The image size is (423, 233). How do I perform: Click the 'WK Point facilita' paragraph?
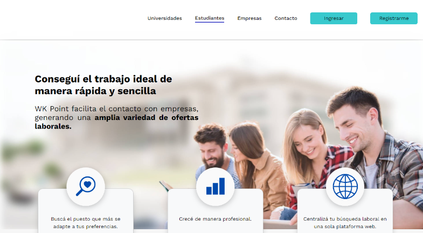[116, 117]
